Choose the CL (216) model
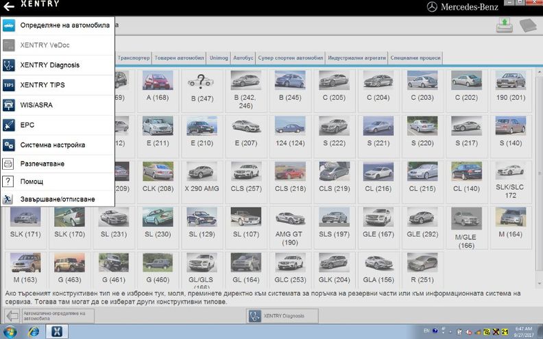Viewport: 543px width, 339px height. [x=378, y=181]
